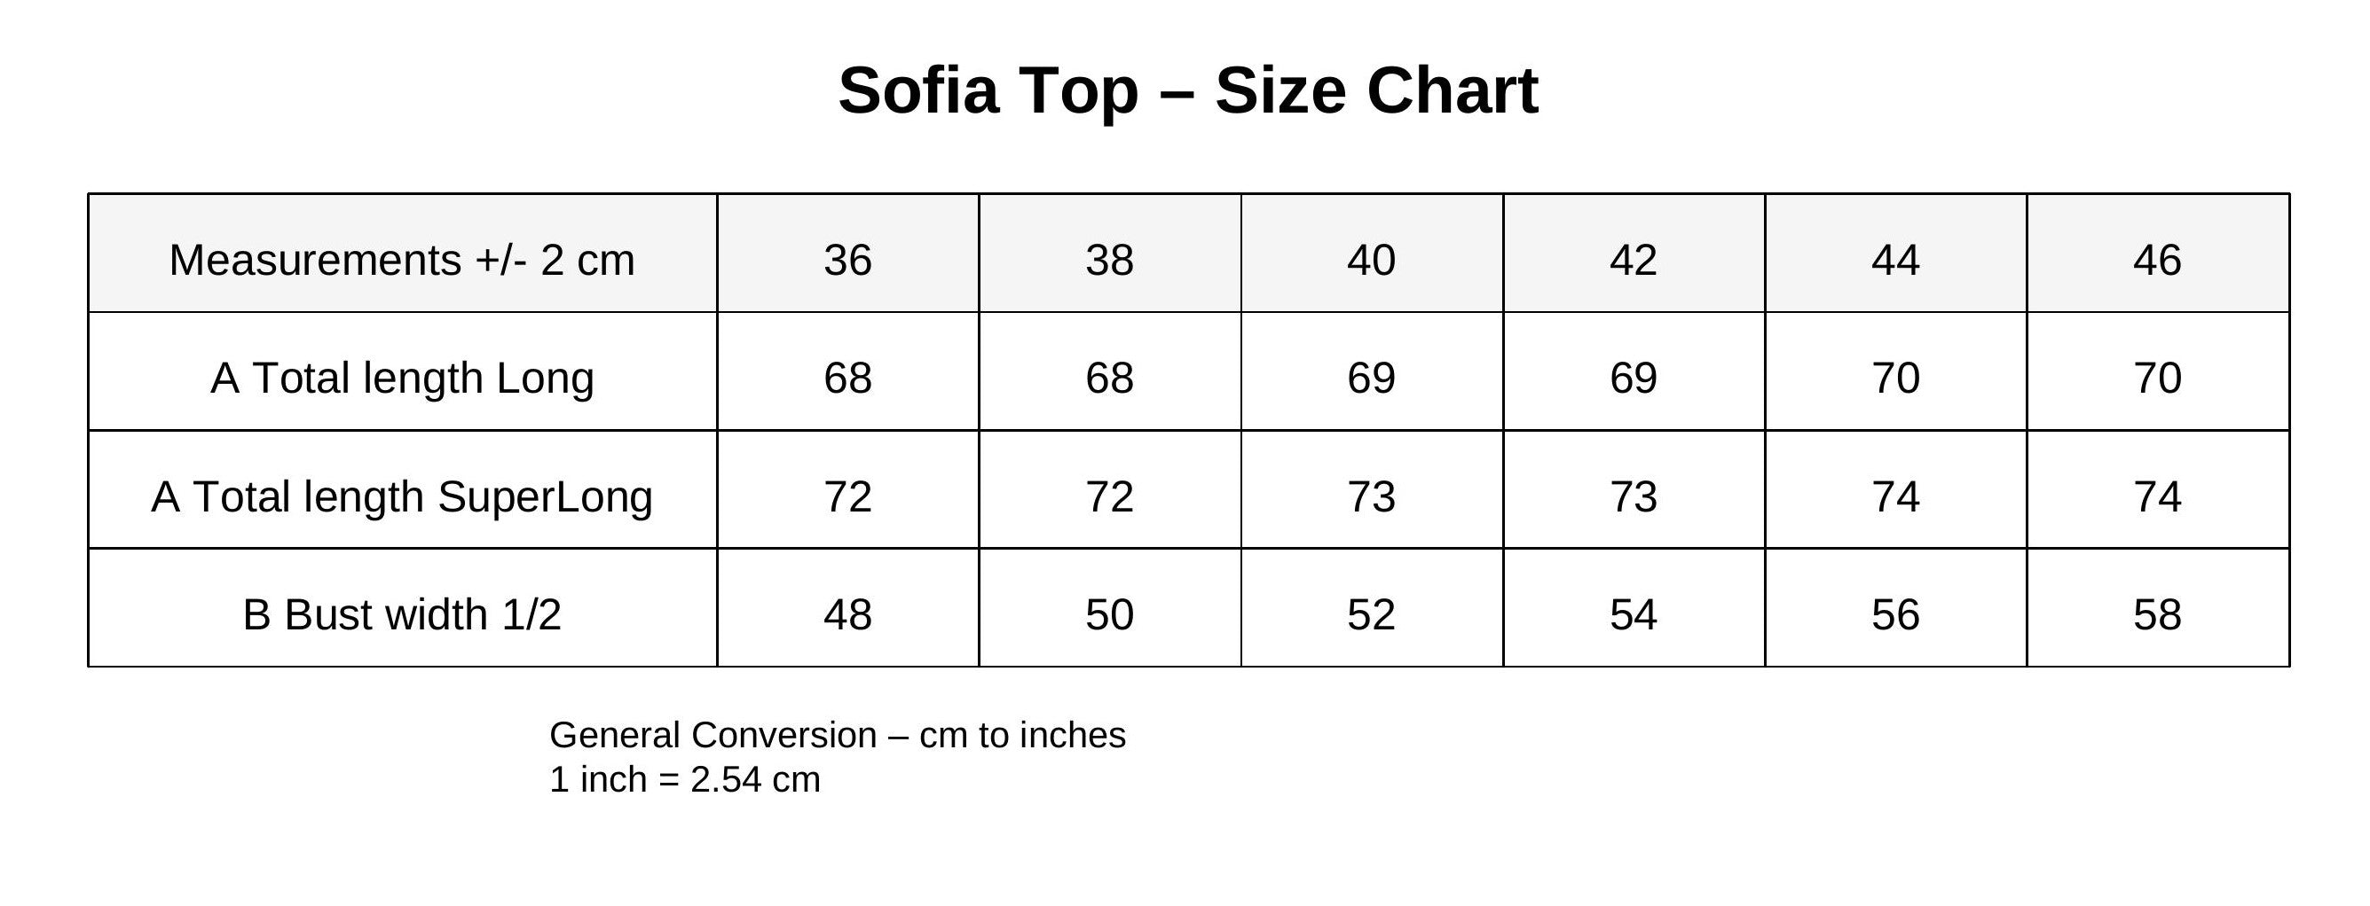Click the General Conversion cm to inches text
Screen dimensions: 2370x906
coord(838,735)
